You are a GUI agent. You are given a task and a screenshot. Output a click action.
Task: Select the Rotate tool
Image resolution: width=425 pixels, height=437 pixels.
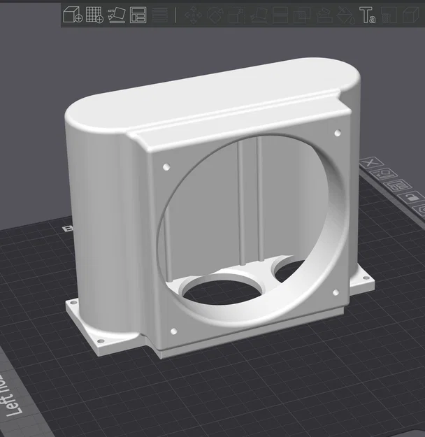pyautogui.click(x=215, y=15)
